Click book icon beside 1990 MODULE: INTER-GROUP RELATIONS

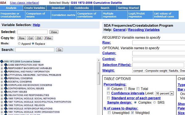tap(6, 109)
